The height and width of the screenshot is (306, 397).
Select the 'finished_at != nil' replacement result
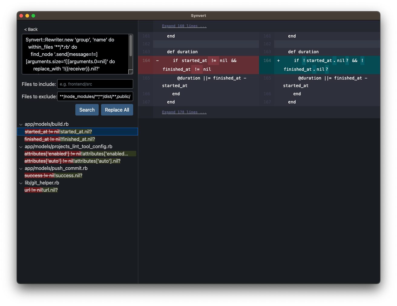coord(60,139)
